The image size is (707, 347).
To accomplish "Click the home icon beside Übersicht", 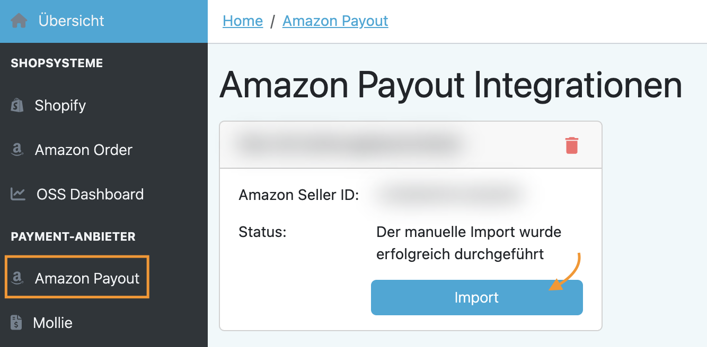I will [x=19, y=21].
